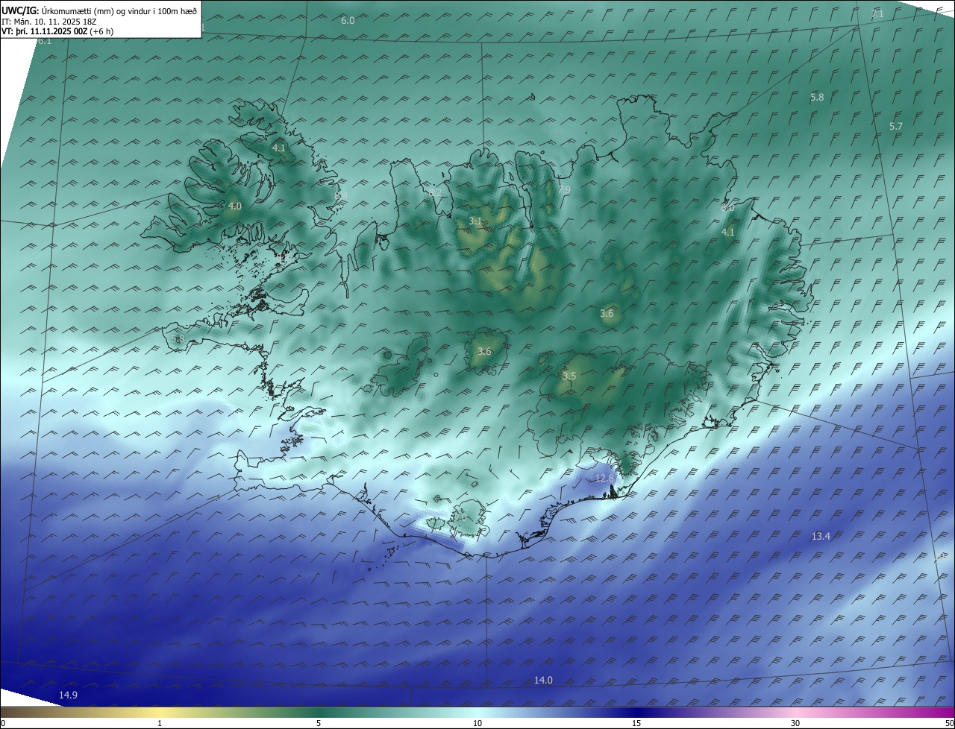
Task: Click the 4.0 value label in the Westfjords
Action: [x=234, y=206]
